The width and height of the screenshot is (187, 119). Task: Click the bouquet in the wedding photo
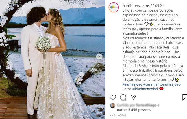43,44
